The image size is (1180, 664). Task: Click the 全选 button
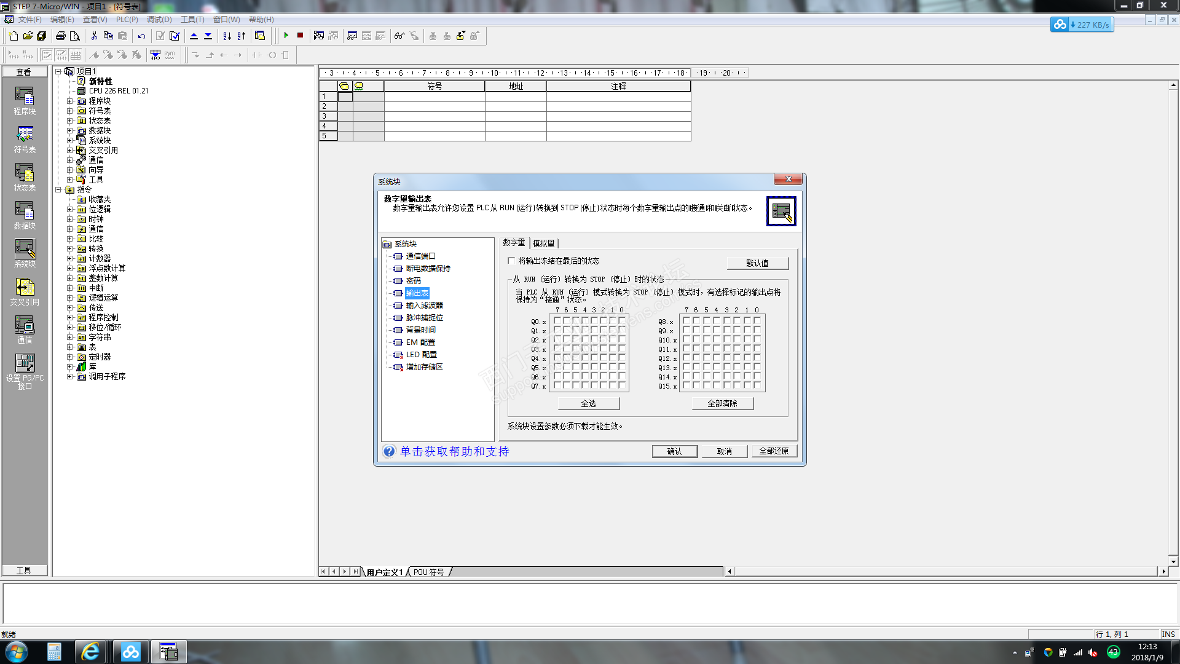coord(588,403)
